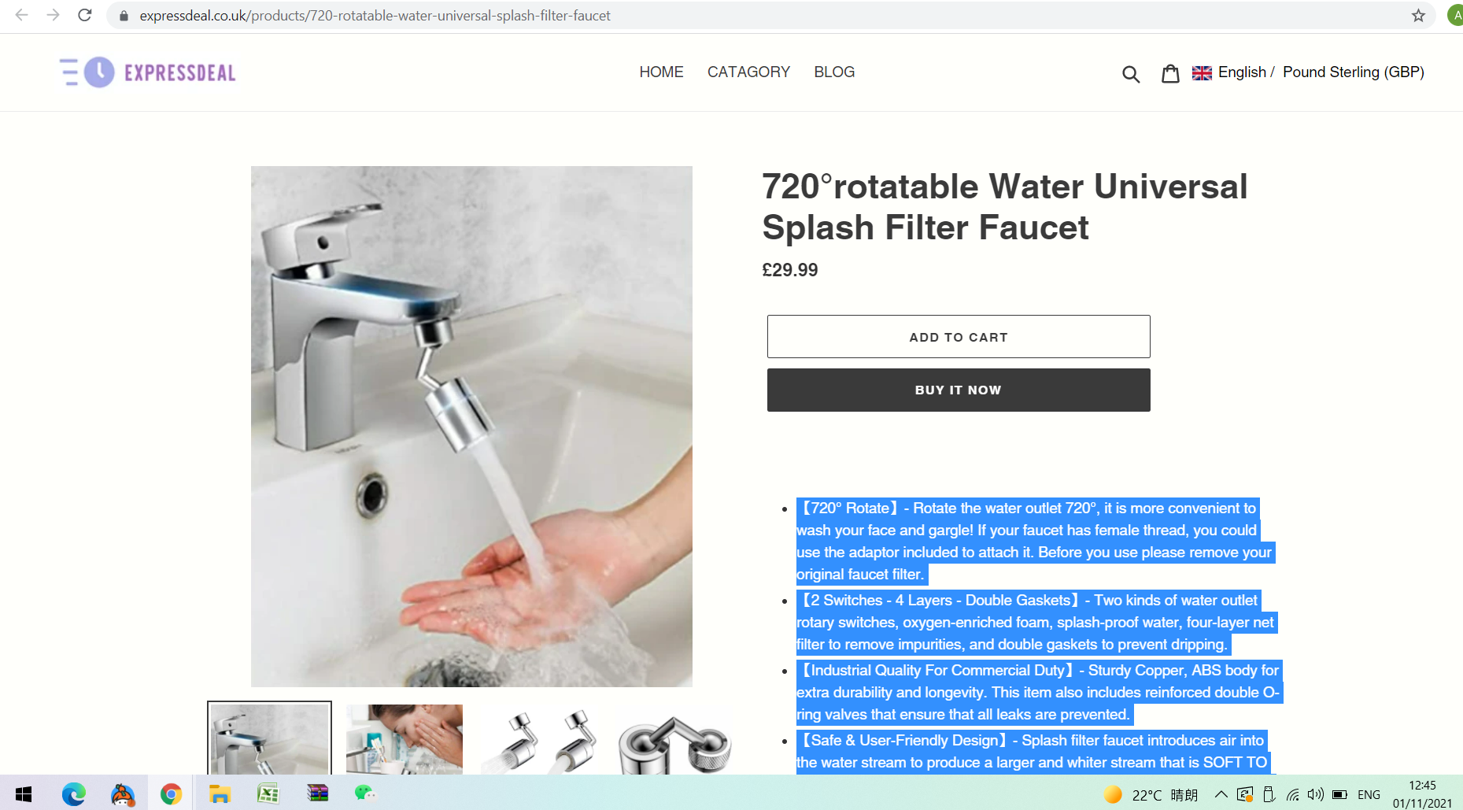
Task: Select the woman washing face thumbnail
Action: pos(405,739)
